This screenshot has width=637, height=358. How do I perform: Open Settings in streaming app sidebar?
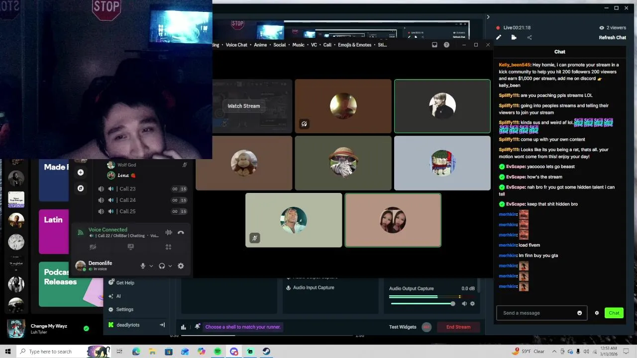(124, 309)
